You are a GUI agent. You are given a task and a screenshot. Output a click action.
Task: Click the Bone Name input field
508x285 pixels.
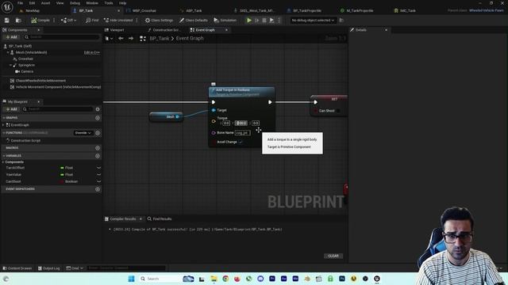point(242,133)
